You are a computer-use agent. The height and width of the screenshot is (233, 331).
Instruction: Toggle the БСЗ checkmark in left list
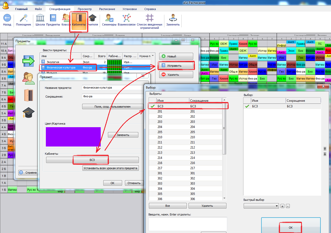click(x=153, y=106)
